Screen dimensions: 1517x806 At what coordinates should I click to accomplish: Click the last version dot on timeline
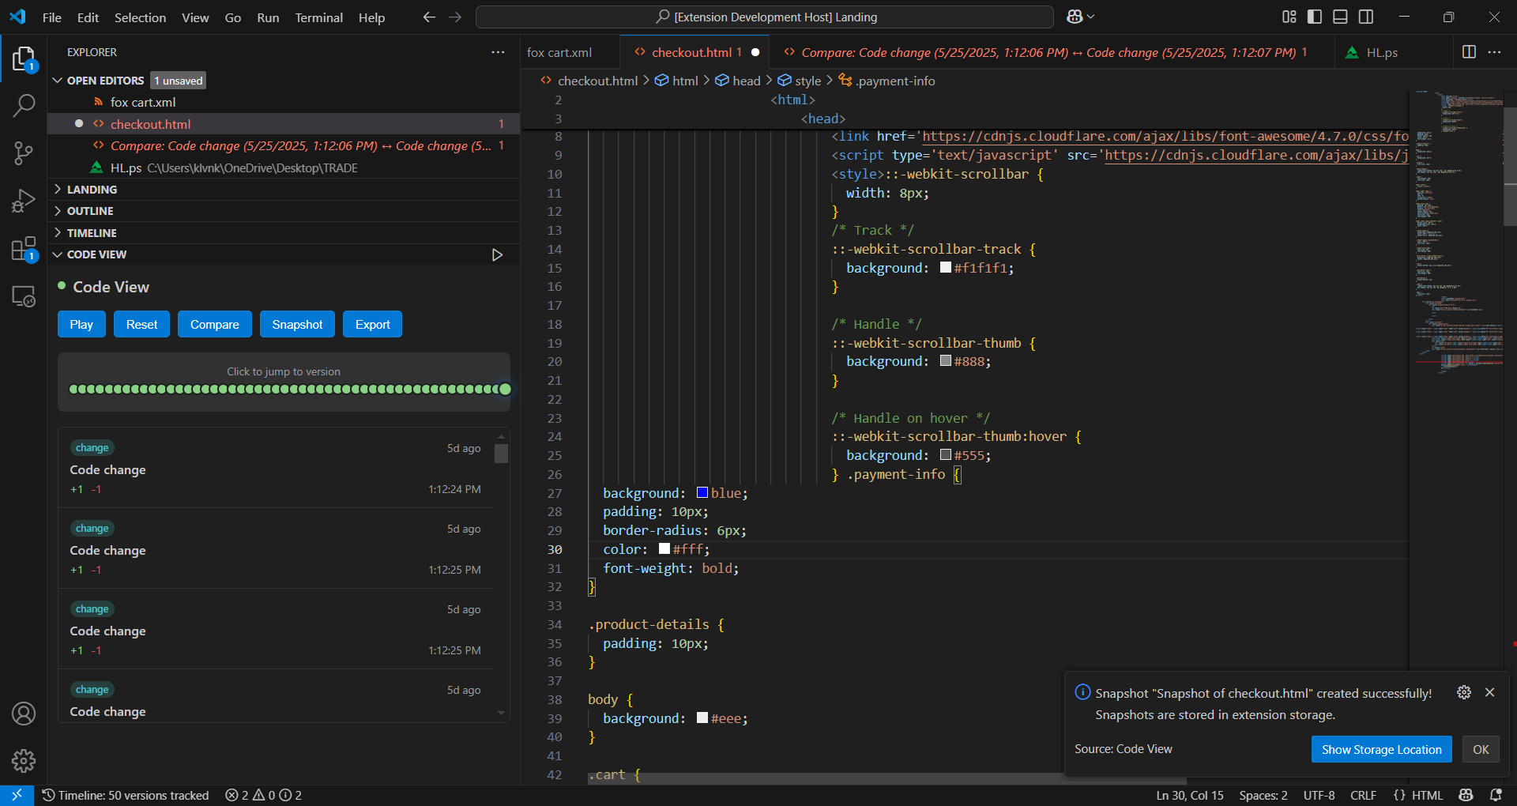pos(506,389)
